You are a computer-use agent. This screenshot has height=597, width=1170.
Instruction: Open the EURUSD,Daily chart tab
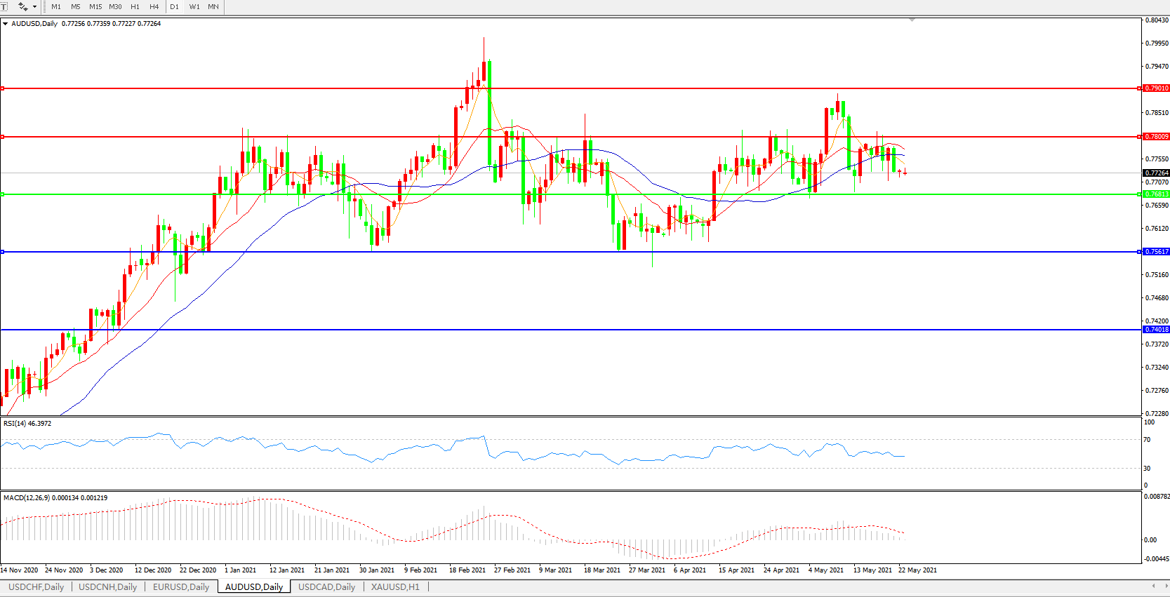181,587
